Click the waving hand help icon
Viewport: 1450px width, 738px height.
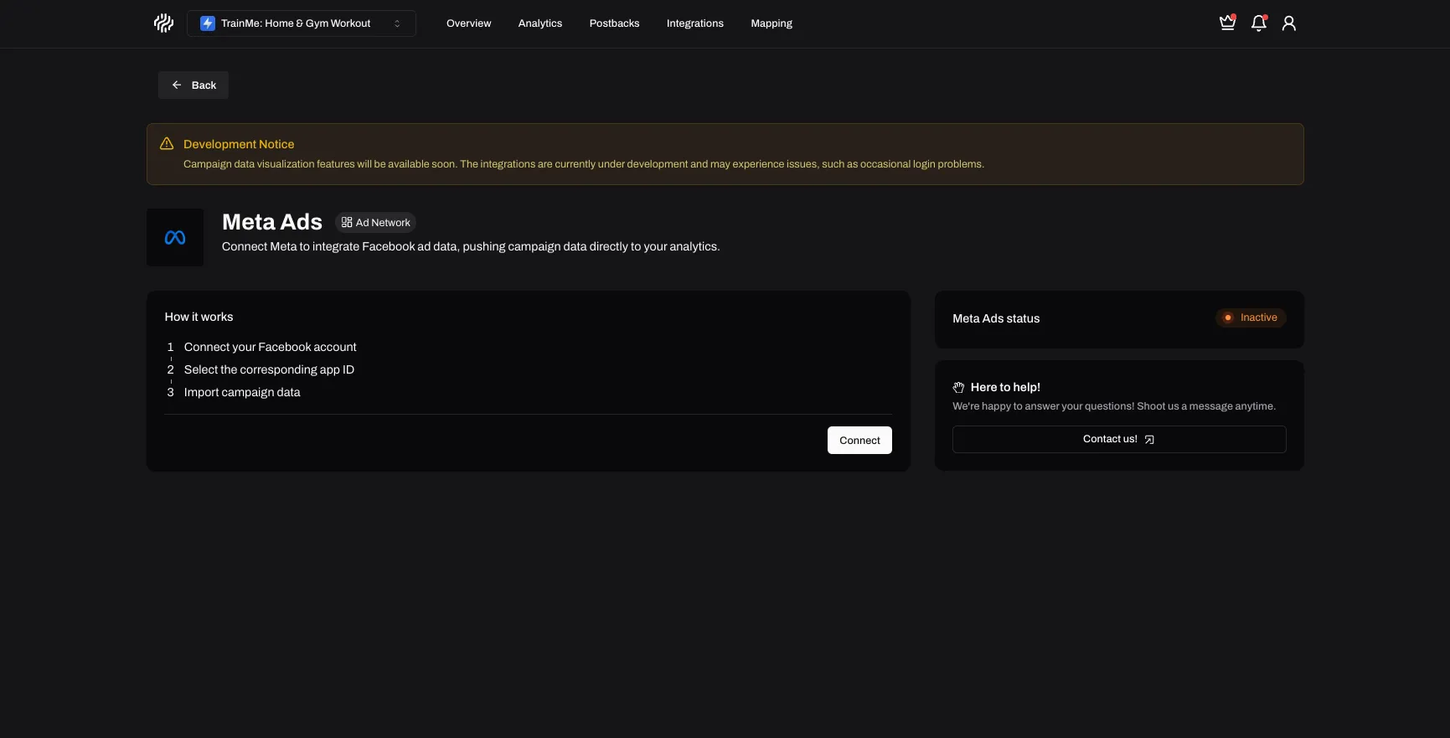click(x=958, y=388)
